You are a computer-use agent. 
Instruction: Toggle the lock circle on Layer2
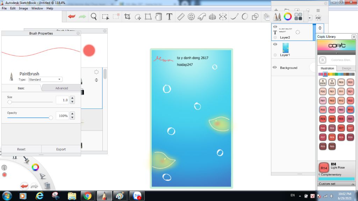[275, 37]
